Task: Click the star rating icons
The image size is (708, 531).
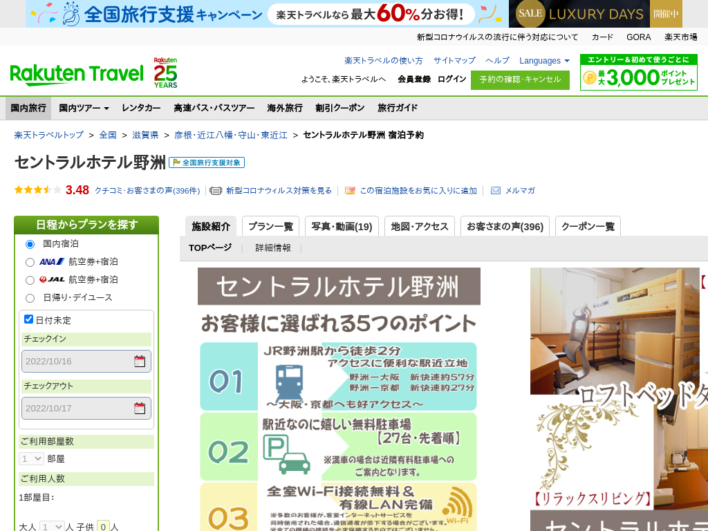Action: [38, 190]
